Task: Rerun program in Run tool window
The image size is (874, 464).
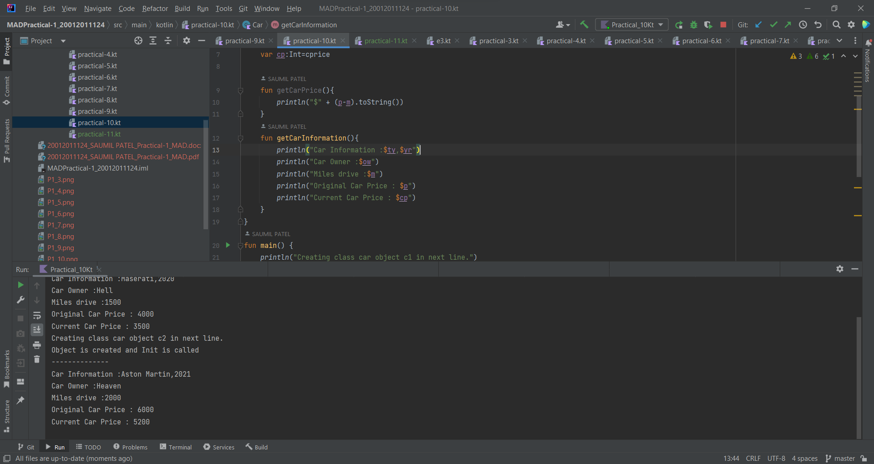Action: pos(20,285)
